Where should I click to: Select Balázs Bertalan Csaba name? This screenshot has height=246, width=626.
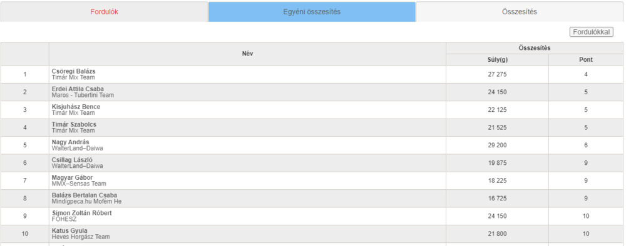pos(85,195)
